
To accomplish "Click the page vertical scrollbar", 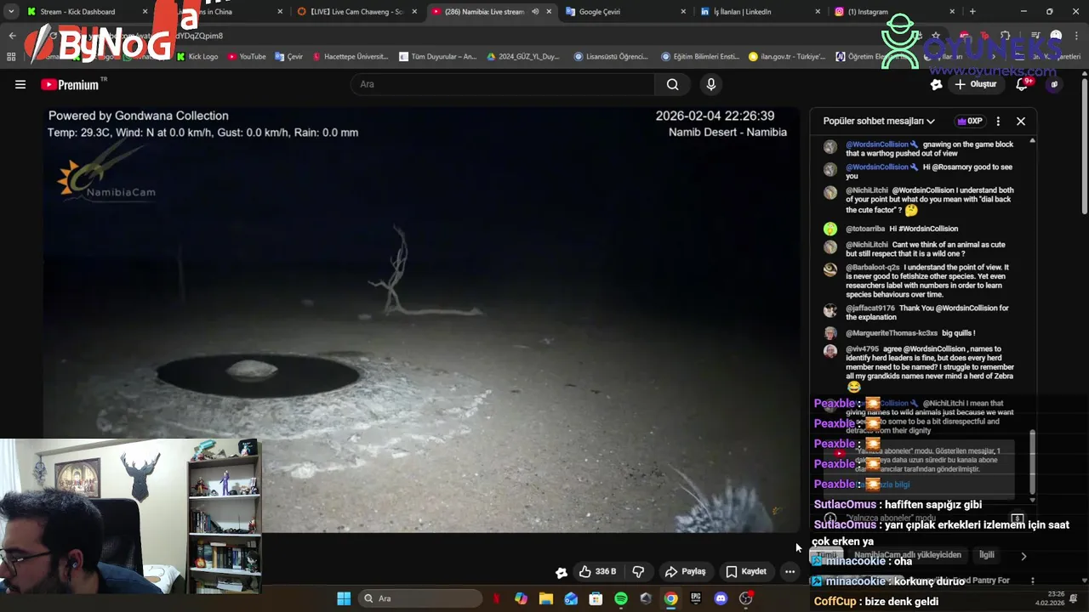I will (1085, 144).
